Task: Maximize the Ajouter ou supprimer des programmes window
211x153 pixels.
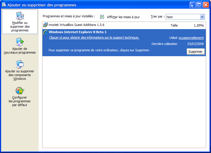Action: tap(199, 5)
